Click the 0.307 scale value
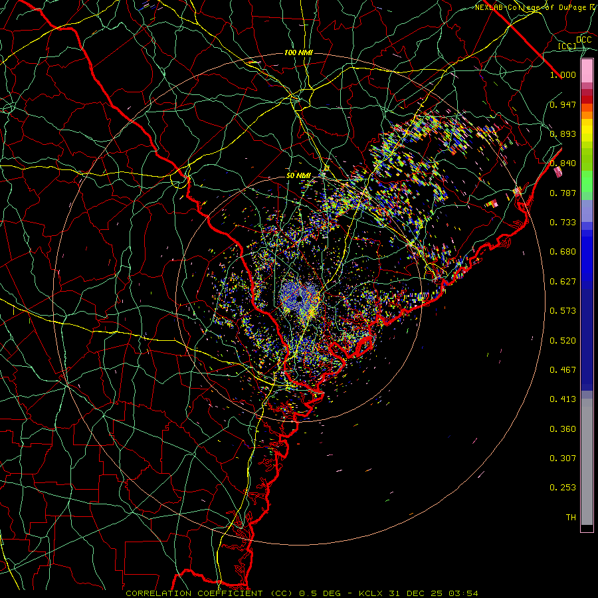598x598 pixels. pos(563,458)
